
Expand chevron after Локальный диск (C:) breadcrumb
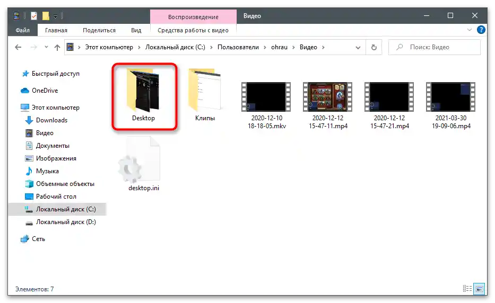click(211, 47)
